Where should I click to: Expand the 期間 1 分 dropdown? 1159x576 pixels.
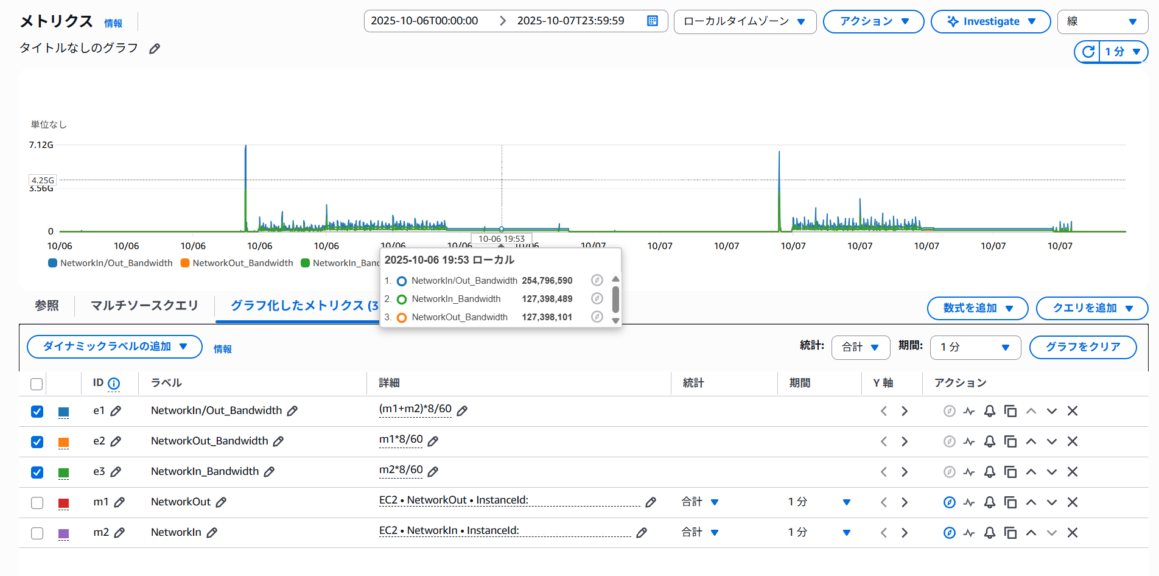(975, 347)
